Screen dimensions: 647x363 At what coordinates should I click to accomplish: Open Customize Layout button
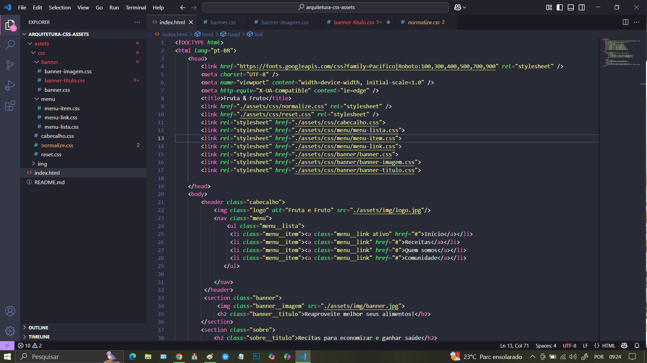coord(549,7)
